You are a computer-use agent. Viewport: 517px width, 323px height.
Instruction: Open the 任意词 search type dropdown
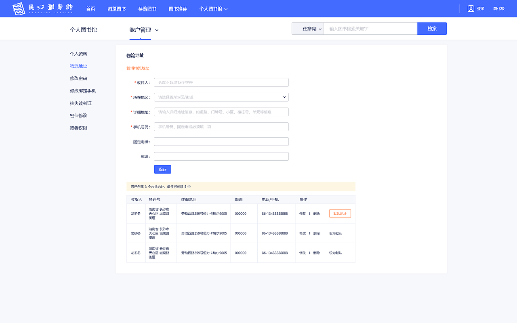click(x=308, y=29)
